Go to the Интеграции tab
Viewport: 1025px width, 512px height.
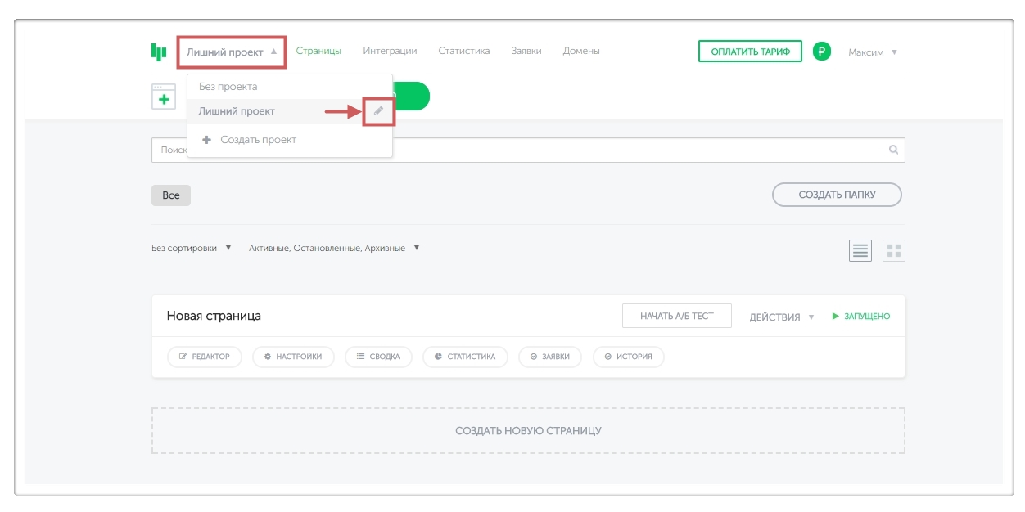click(x=390, y=51)
